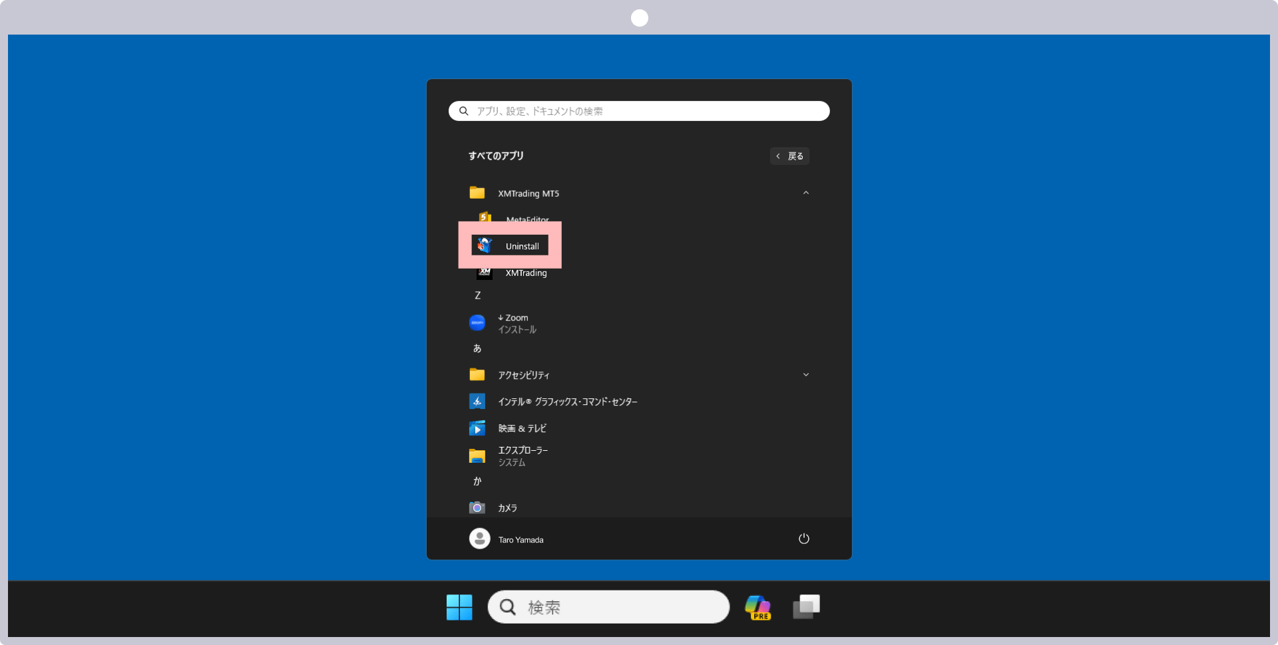The height and width of the screenshot is (645, 1278).
Task: Open Task View on the taskbar
Action: tap(806, 606)
